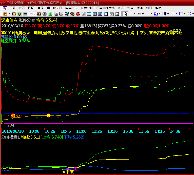Select the blue rectangle drawing tool
The height and width of the screenshot is (175, 194).
pos(181,14)
